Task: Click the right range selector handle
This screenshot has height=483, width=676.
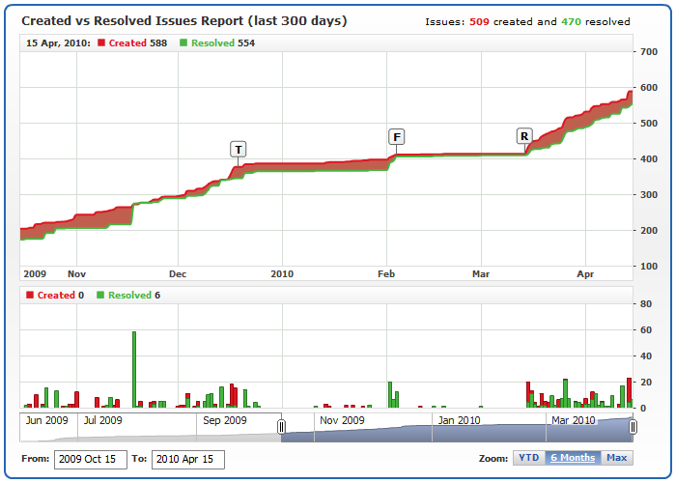Action: click(634, 427)
